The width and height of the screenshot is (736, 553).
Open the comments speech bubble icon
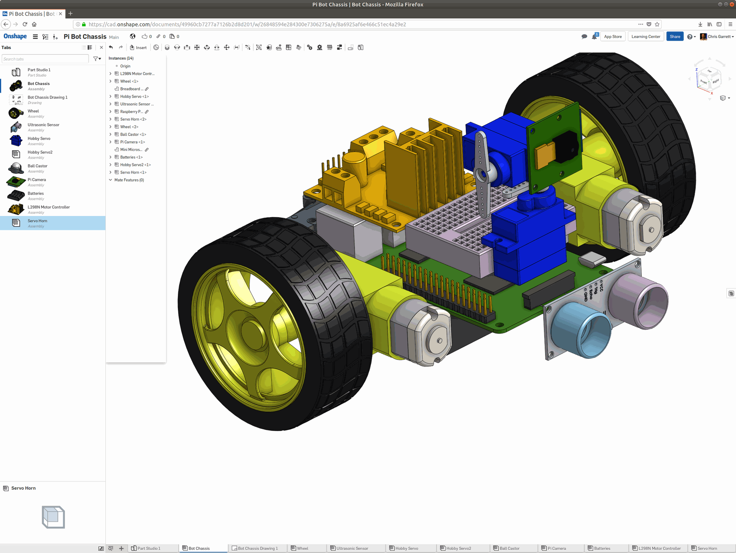coord(584,37)
